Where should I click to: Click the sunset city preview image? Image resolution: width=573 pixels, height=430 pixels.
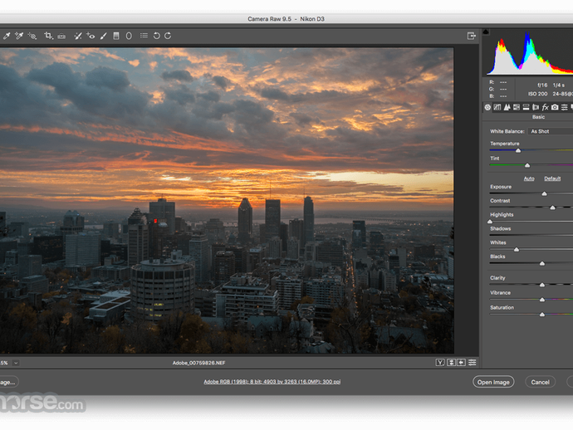point(227,201)
